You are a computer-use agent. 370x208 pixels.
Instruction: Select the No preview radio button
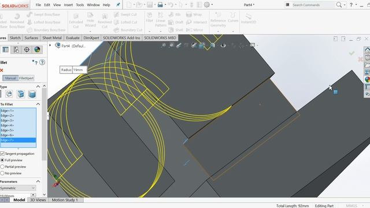(2, 173)
